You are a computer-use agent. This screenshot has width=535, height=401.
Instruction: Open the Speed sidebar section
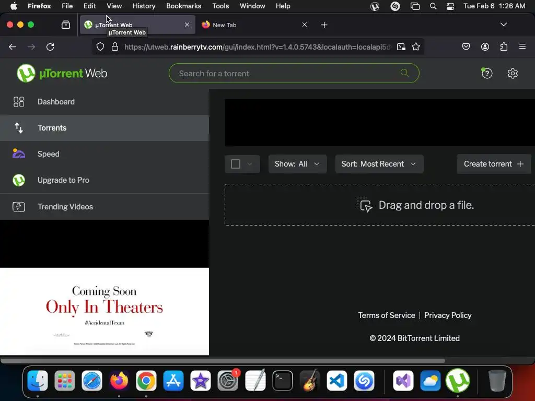coord(104,154)
